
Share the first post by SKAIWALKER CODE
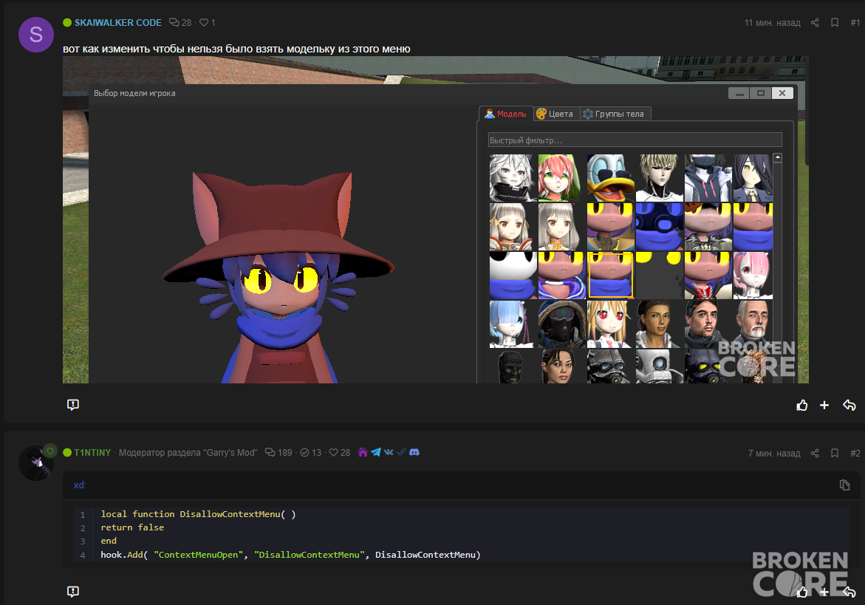click(x=815, y=23)
